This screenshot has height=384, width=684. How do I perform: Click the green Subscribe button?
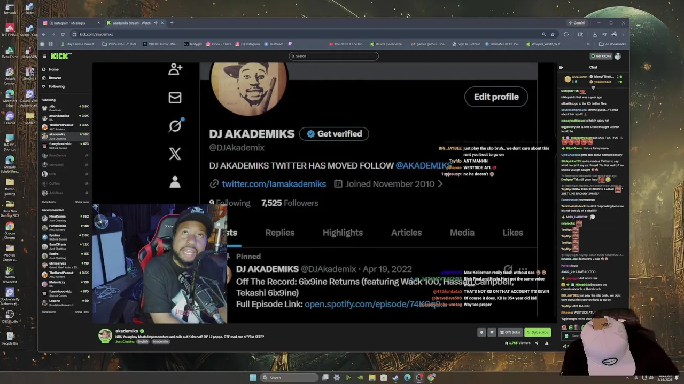(x=537, y=332)
